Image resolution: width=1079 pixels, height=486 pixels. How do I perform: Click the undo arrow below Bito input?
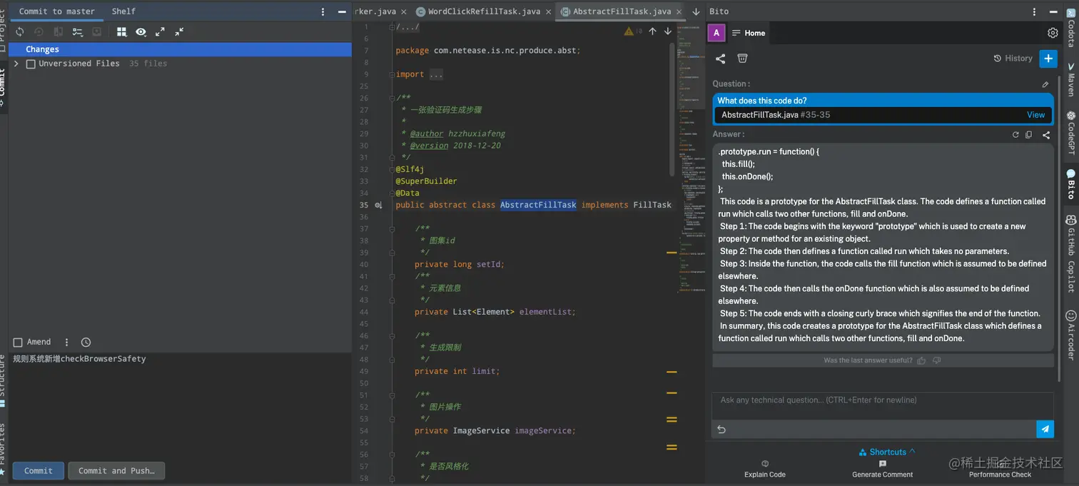(721, 430)
